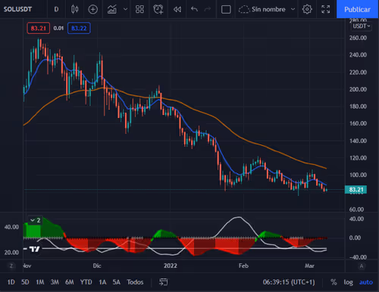
Task: Click the Feb date axis label
Action: click(243, 266)
